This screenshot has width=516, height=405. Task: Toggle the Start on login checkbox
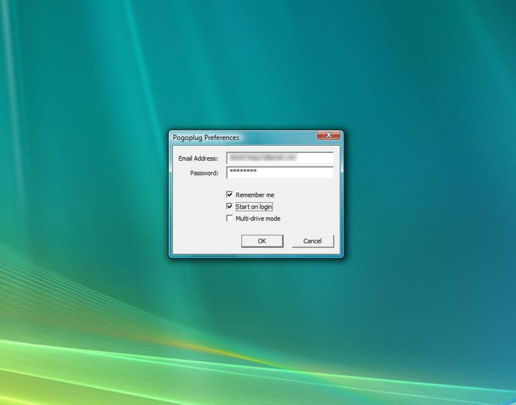tap(230, 206)
